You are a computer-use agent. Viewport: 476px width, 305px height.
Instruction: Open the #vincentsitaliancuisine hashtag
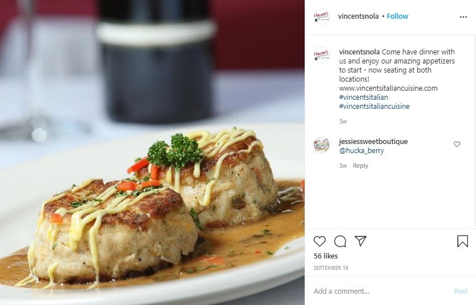(x=374, y=107)
